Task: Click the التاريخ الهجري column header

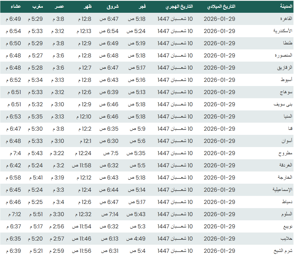Action: click(x=179, y=7)
